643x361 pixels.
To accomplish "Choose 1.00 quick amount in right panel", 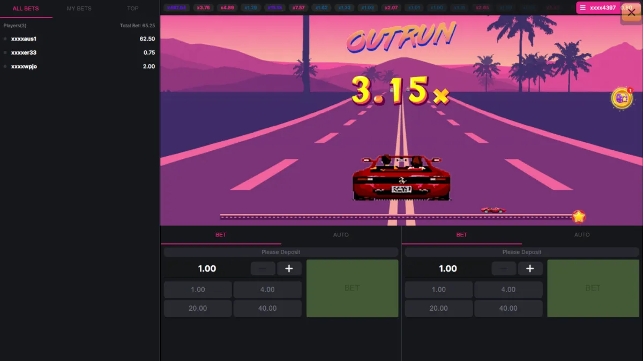I will tap(439, 290).
